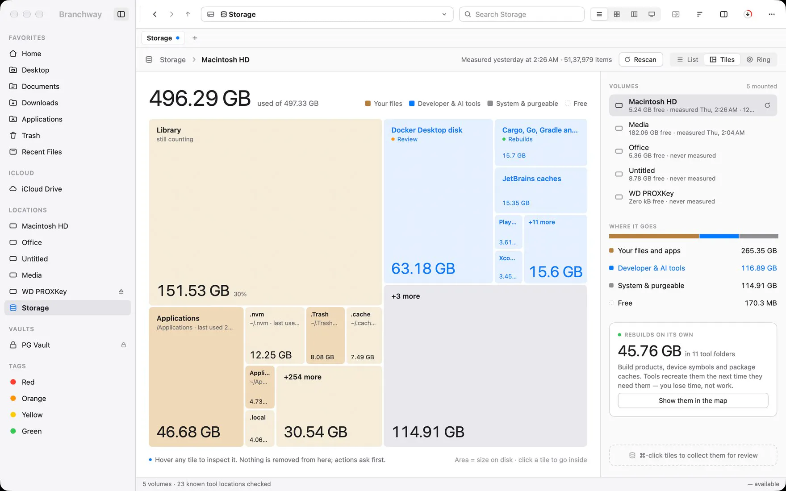Expand the +254 more tile
The width and height of the screenshot is (786, 491).
pyautogui.click(x=329, y=406)
